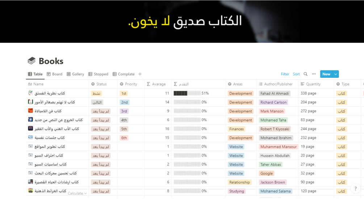Expand the New button dropdown arrow
364x207 pixels.
(x=336, y=74)
